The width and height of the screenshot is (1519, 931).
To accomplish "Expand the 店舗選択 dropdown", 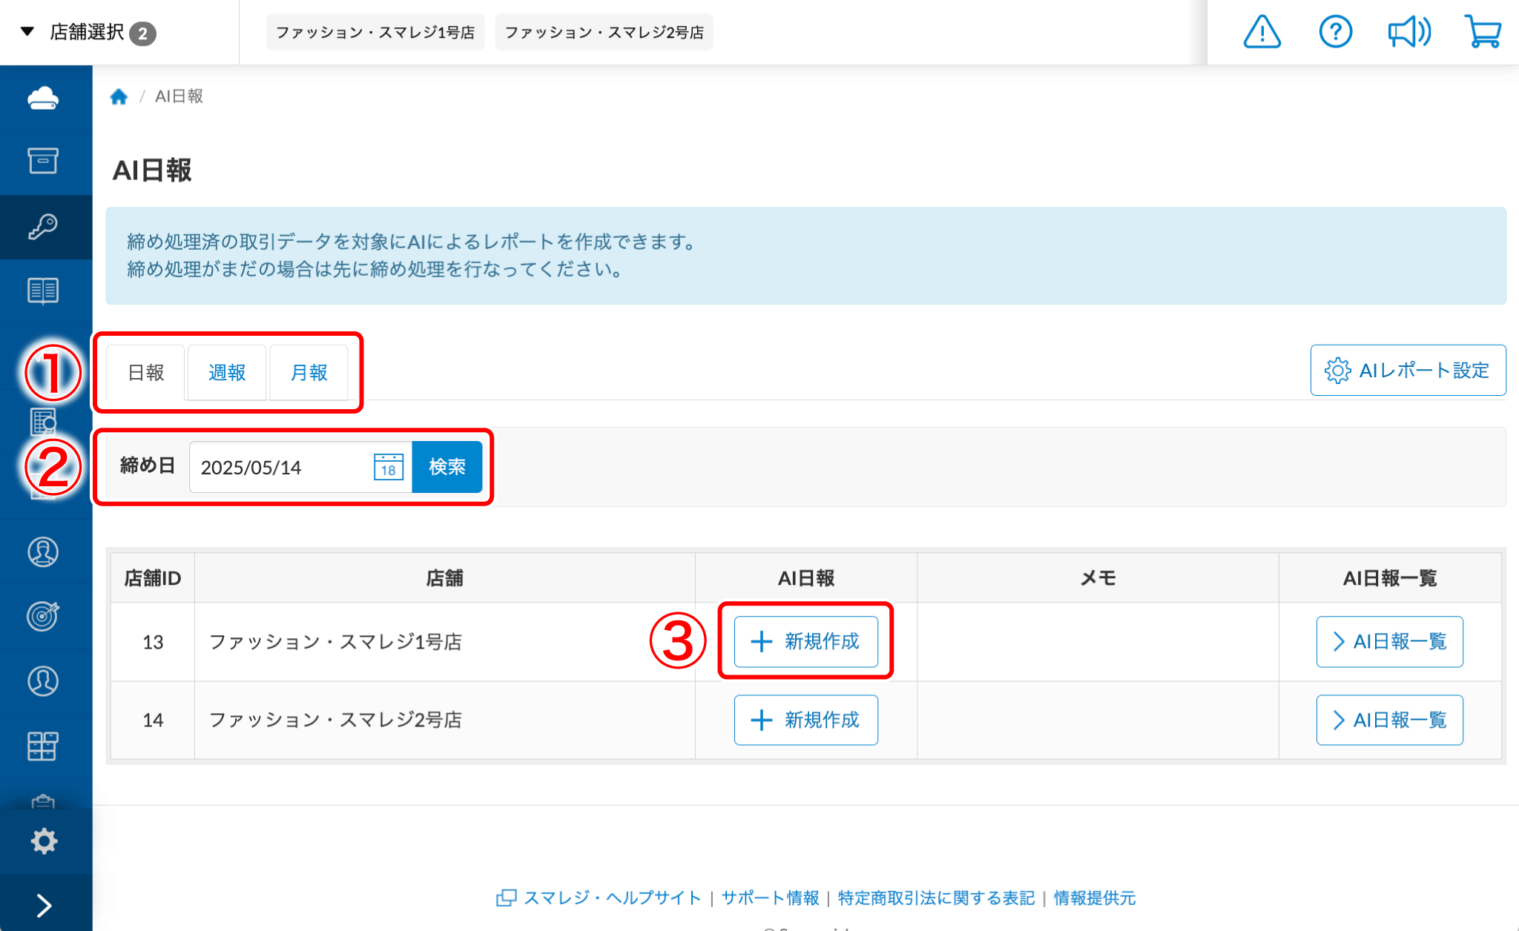I will pyautogui.click(x=88, y=33).
